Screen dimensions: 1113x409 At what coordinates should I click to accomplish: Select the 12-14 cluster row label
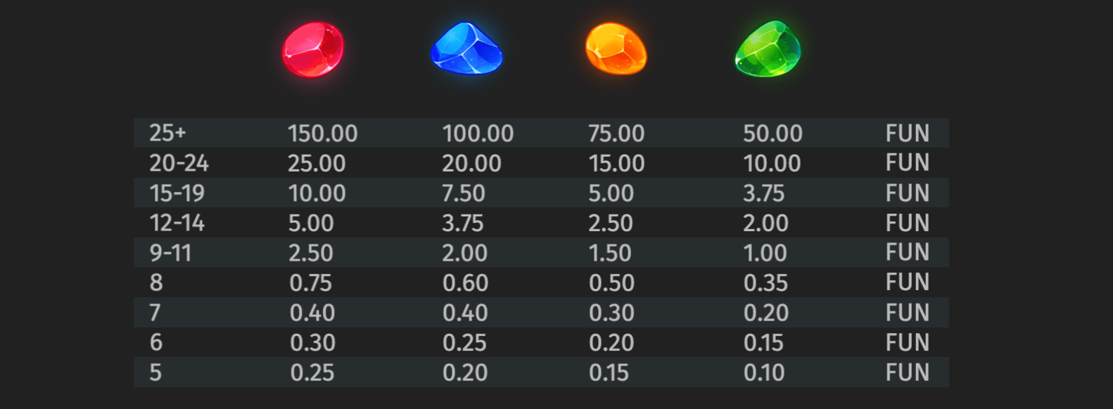177,223
